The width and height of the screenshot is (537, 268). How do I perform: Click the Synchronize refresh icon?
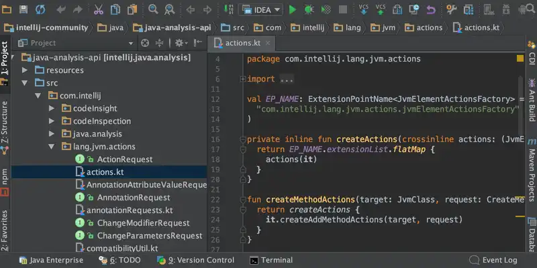click(40, 9)
